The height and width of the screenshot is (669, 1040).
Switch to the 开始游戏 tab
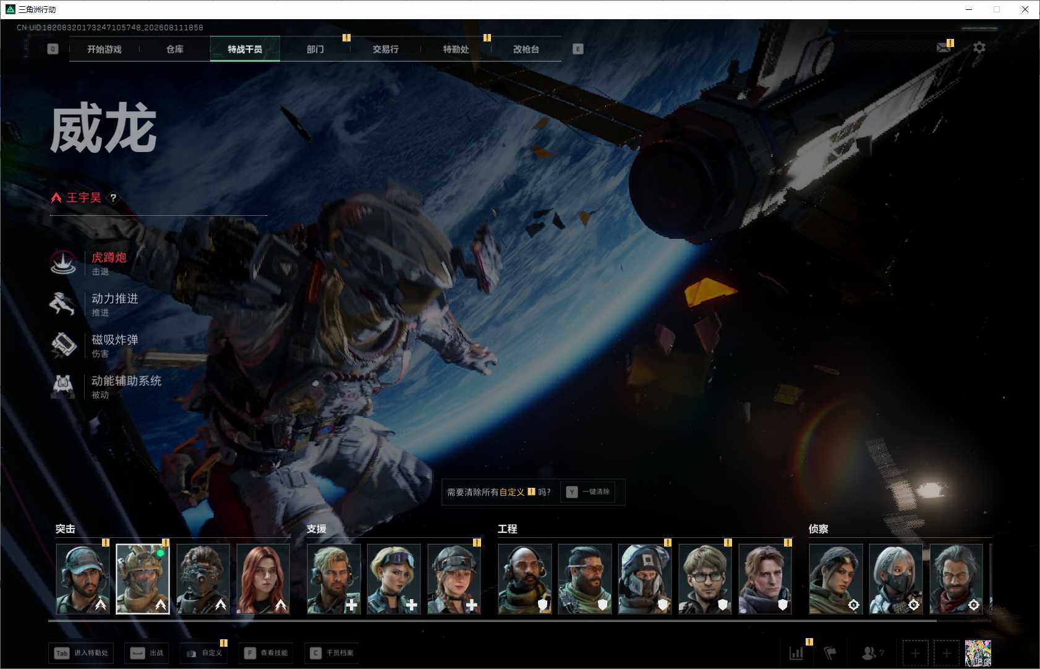[x=104, y=49]
